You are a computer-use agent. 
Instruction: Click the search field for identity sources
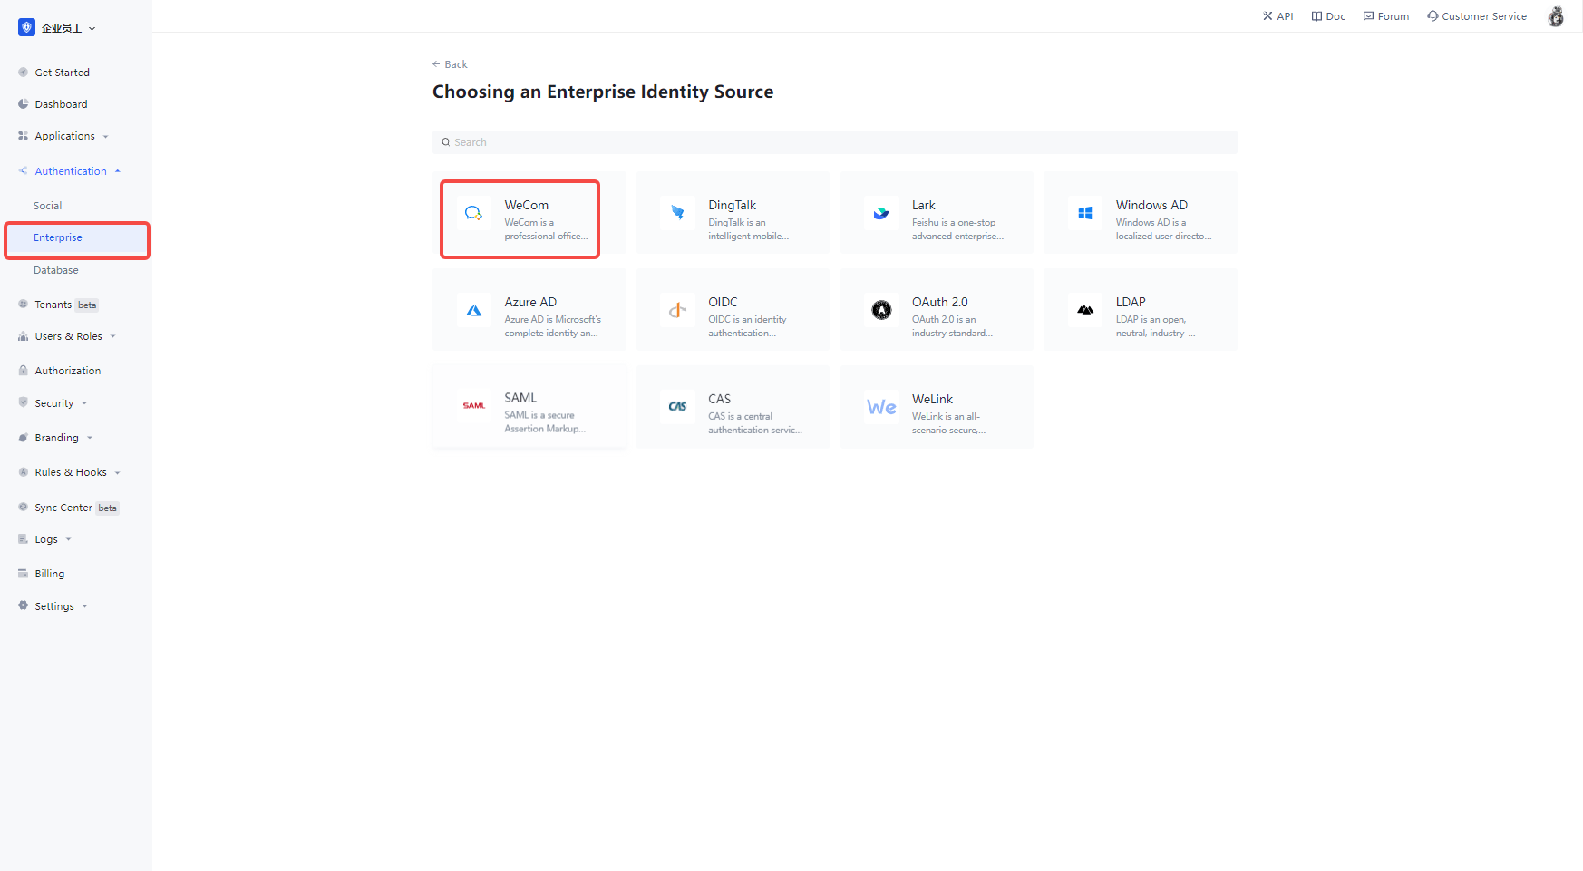coord(834,142)
